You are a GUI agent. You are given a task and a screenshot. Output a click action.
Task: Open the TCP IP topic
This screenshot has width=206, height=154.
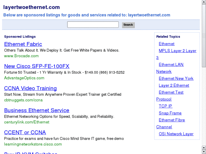point(165,106)
